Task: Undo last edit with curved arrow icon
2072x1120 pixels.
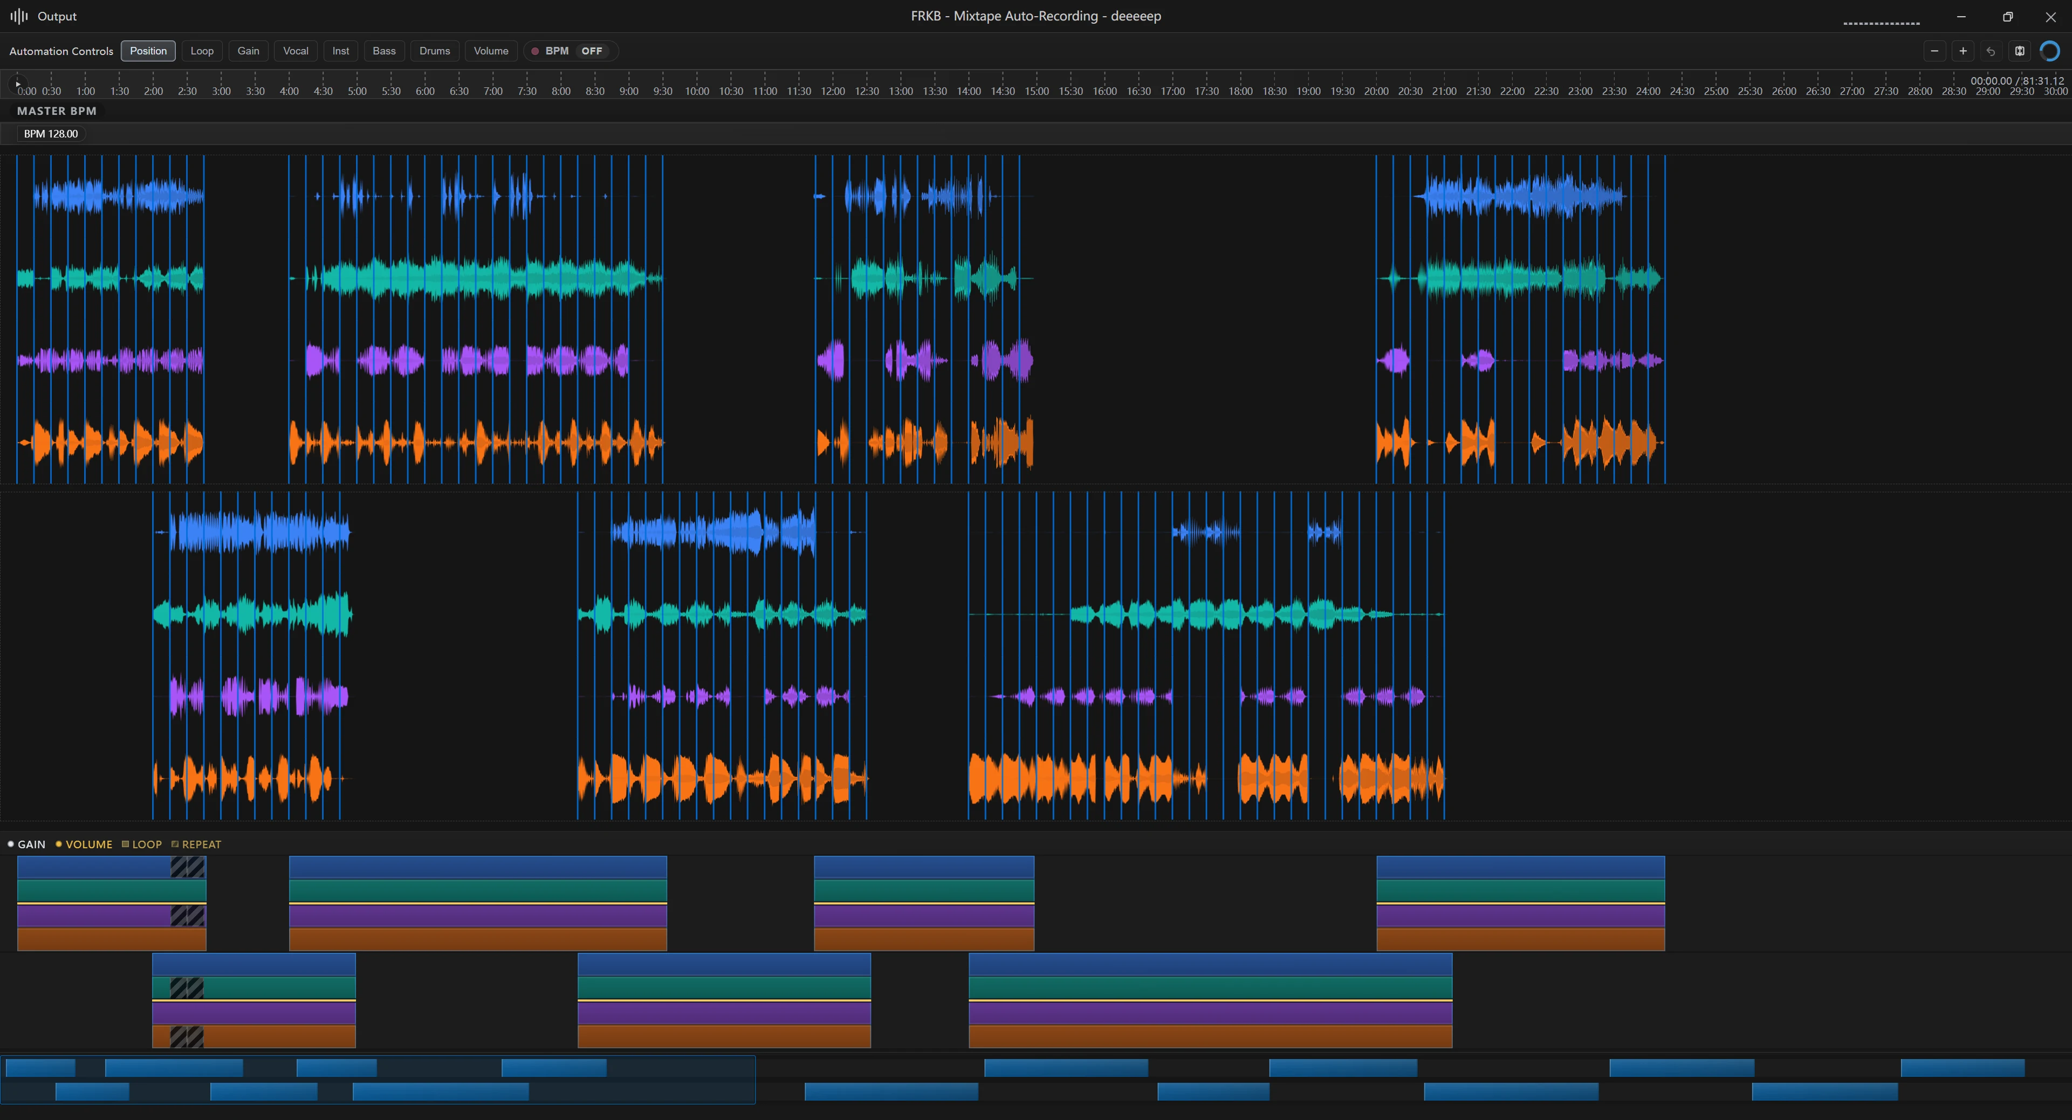Action: pyautogui.click(x=1991, y=51)
